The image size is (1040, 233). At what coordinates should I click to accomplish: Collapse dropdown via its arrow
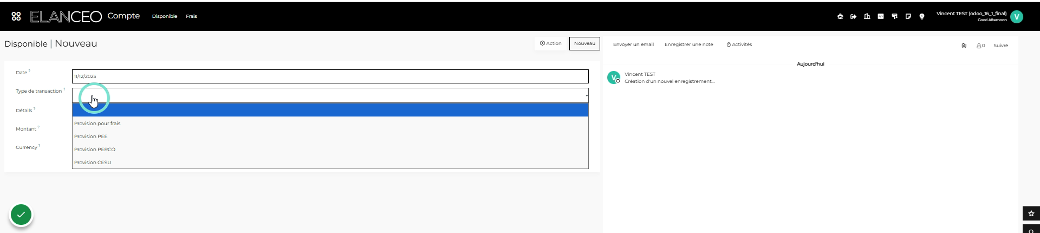tap(587, 96)
